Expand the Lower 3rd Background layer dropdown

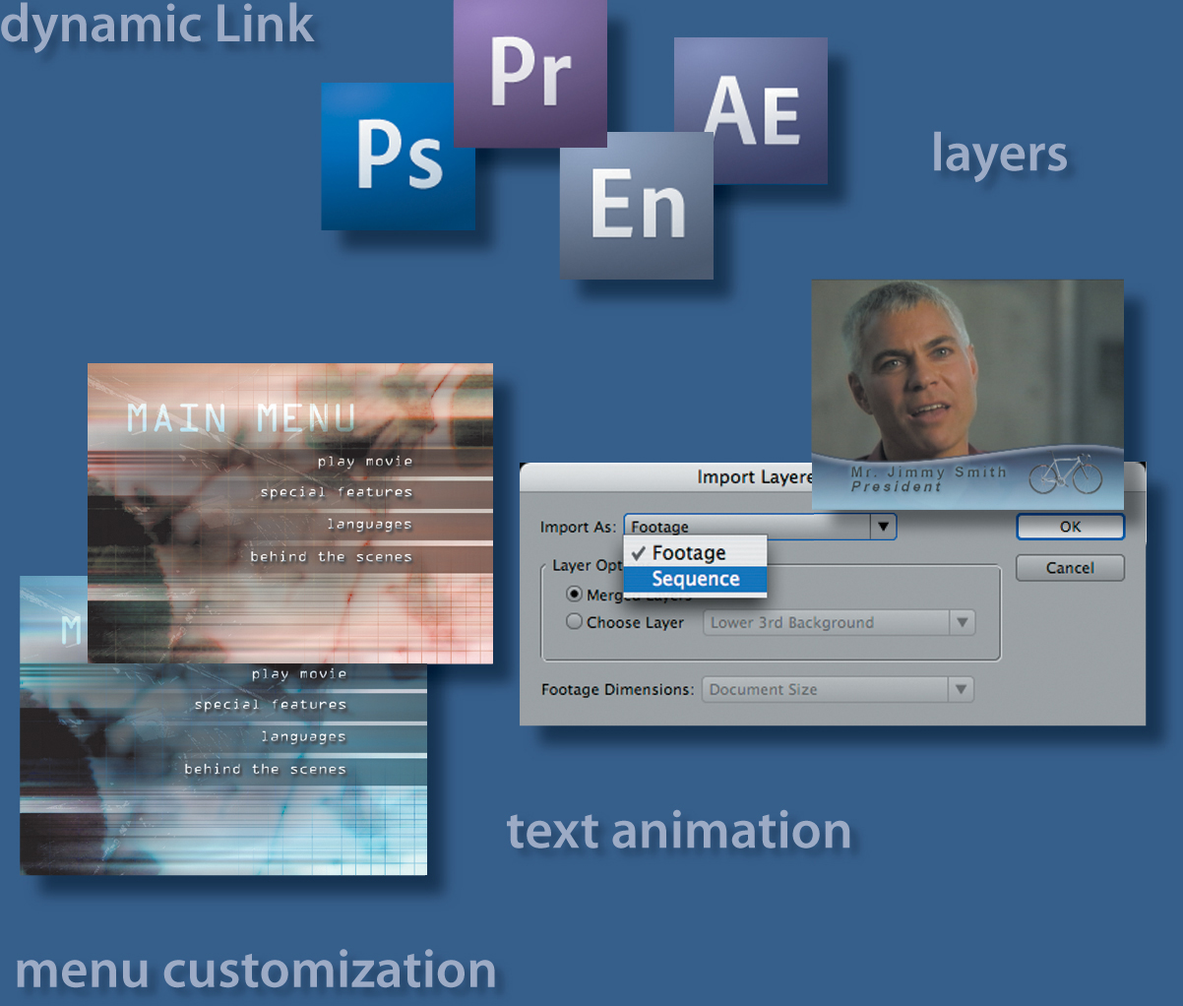tap(962, 622)
